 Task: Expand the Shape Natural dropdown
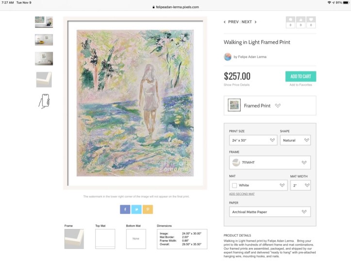(x=295, y=140)
